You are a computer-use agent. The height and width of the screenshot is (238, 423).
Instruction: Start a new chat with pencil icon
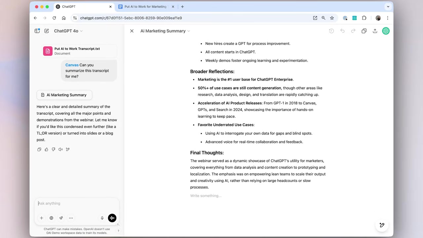coord(47,31)
